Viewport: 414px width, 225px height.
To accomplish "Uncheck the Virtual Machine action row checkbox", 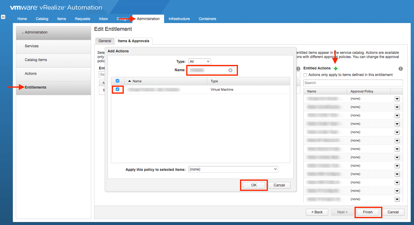I will click(x=117, y=89).
